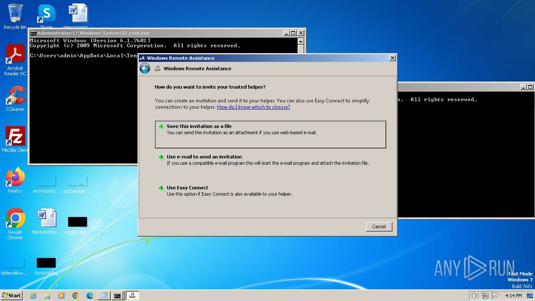535x301 pixels.
Task: Cancel the Remote Assistance dialog
Action: (x=379, y=227)
